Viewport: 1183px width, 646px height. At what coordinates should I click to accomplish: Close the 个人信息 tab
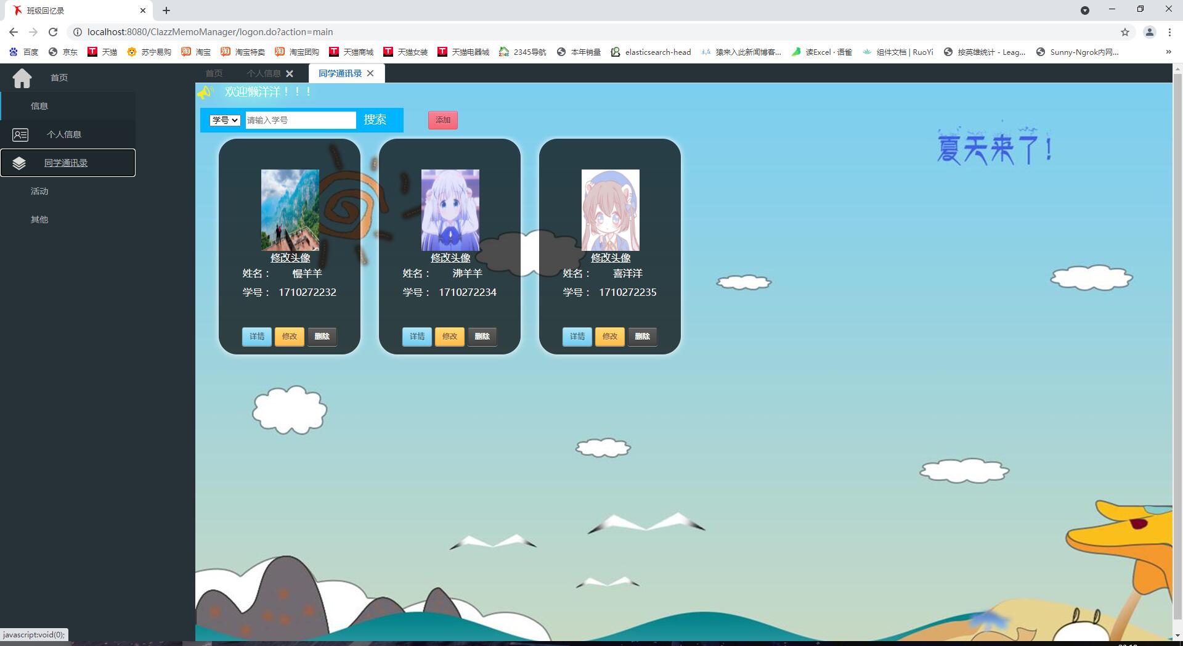click(x=290, y=73)
